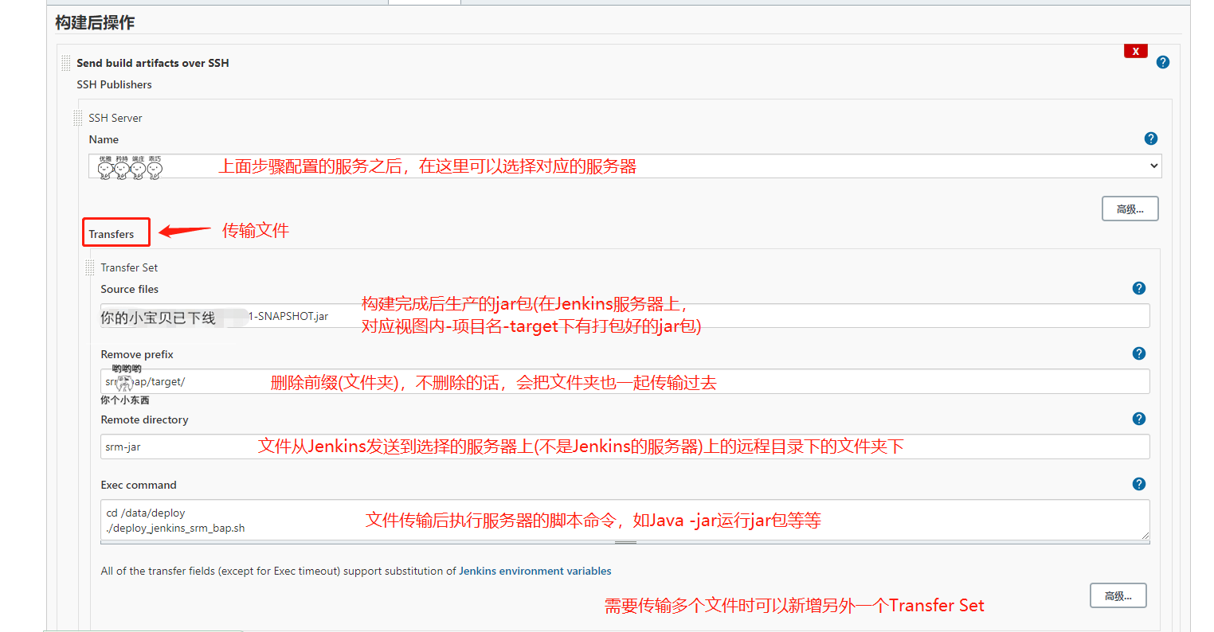Grab the drag handle of Send build artifacts step
Image resolution: width=1214 pixels, height=632 pixels.
coord(65,63)
